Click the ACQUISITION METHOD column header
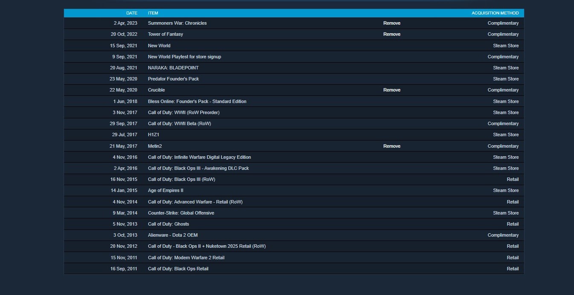The image size is (574, 295). coord(495,13)
